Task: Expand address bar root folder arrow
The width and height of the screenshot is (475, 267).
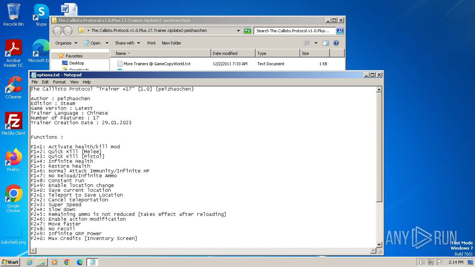Action: click(88, 31)
